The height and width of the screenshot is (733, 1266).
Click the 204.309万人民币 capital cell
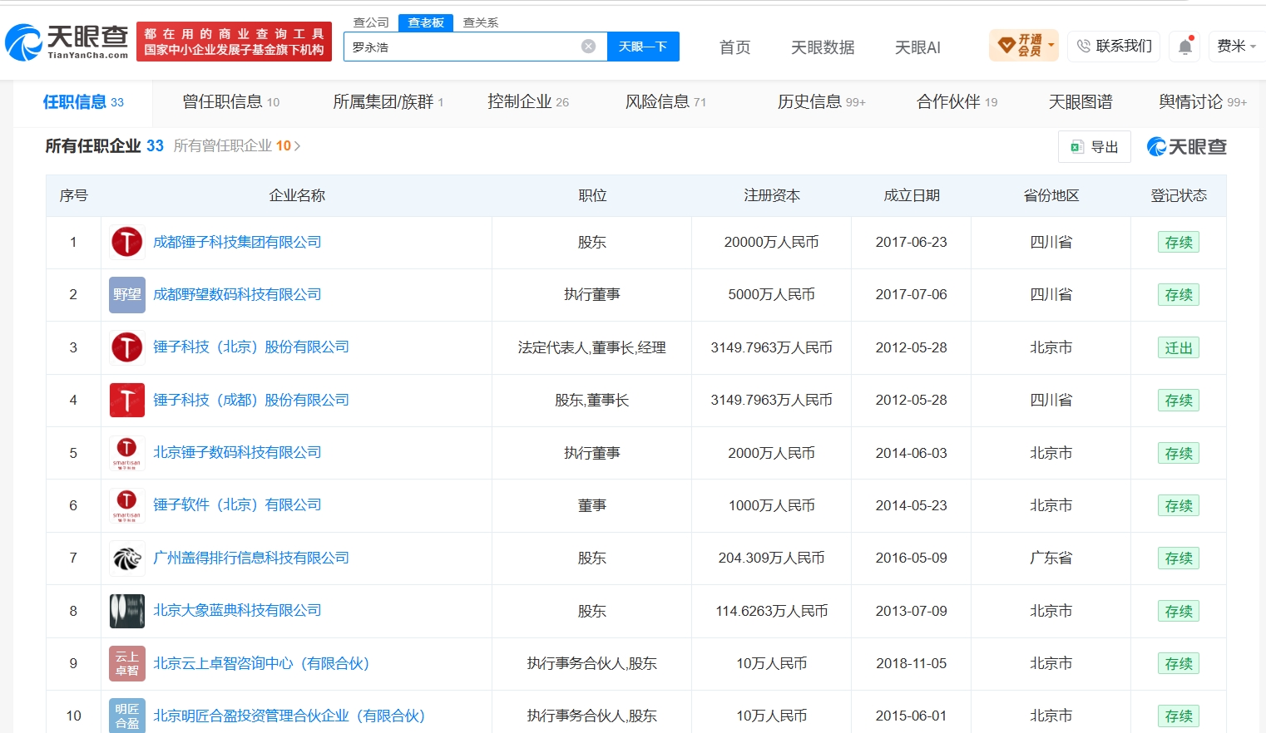pyautogui.click(x=771, y=558)
